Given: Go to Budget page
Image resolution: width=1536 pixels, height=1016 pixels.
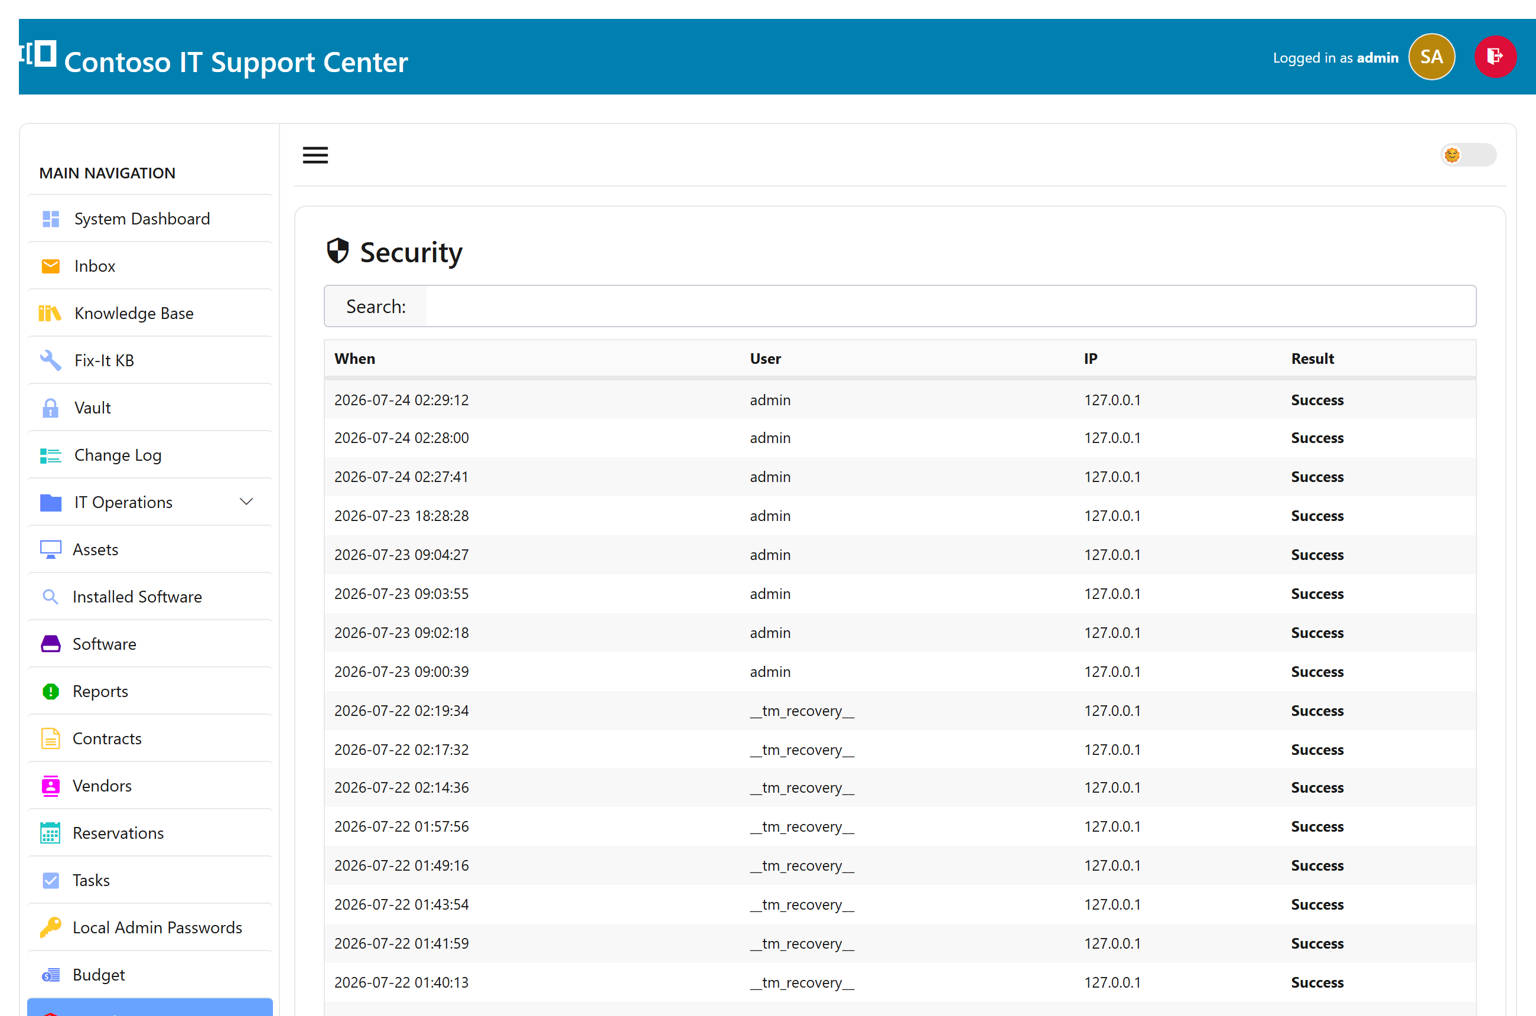Looking at the screenshot, I should [149, 975].
